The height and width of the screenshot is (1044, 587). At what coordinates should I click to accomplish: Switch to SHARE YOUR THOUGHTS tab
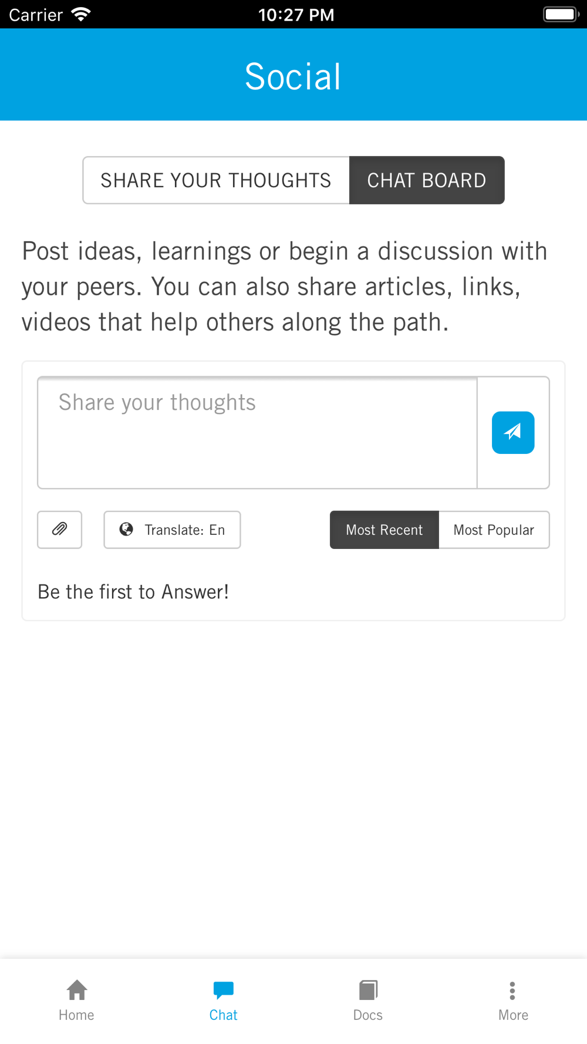(216, 180)
